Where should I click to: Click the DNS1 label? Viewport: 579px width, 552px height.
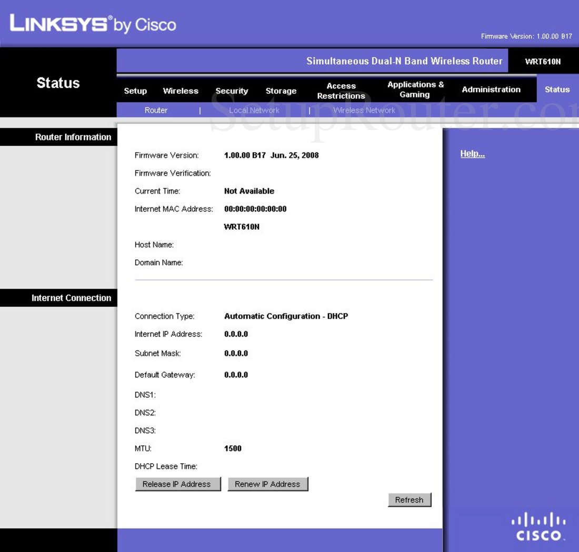tap(145, 395)
